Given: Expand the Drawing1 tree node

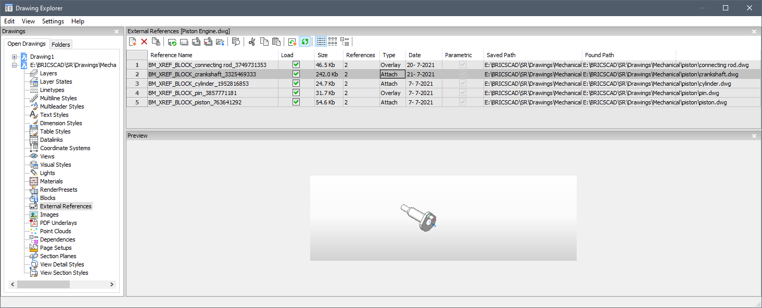Looking at the screenshot, I should click(x=15, y=57).
